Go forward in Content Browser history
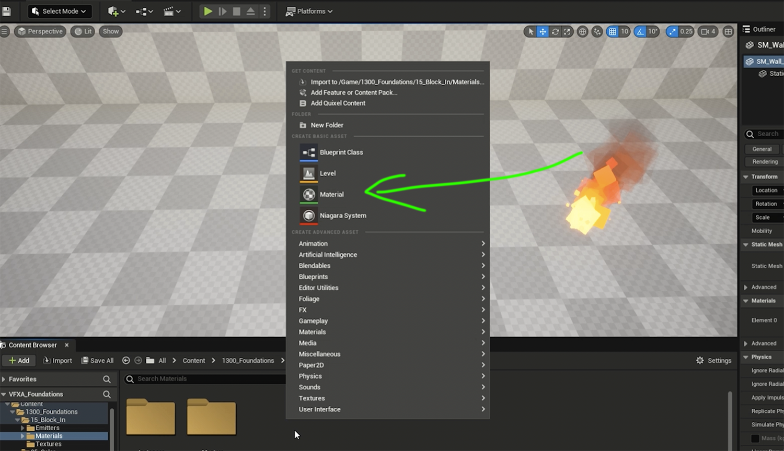 click(x=138, y=361)
